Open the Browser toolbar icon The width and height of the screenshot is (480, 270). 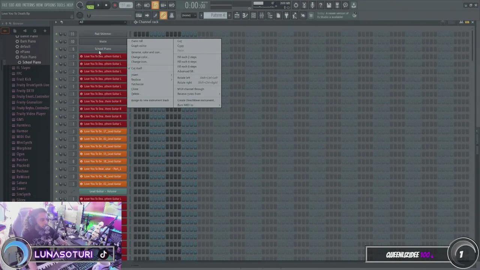tap(270, 15)
